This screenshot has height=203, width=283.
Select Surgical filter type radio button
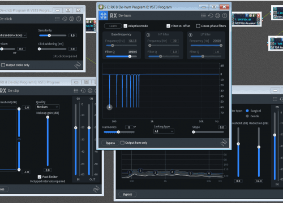pos(247,111)
